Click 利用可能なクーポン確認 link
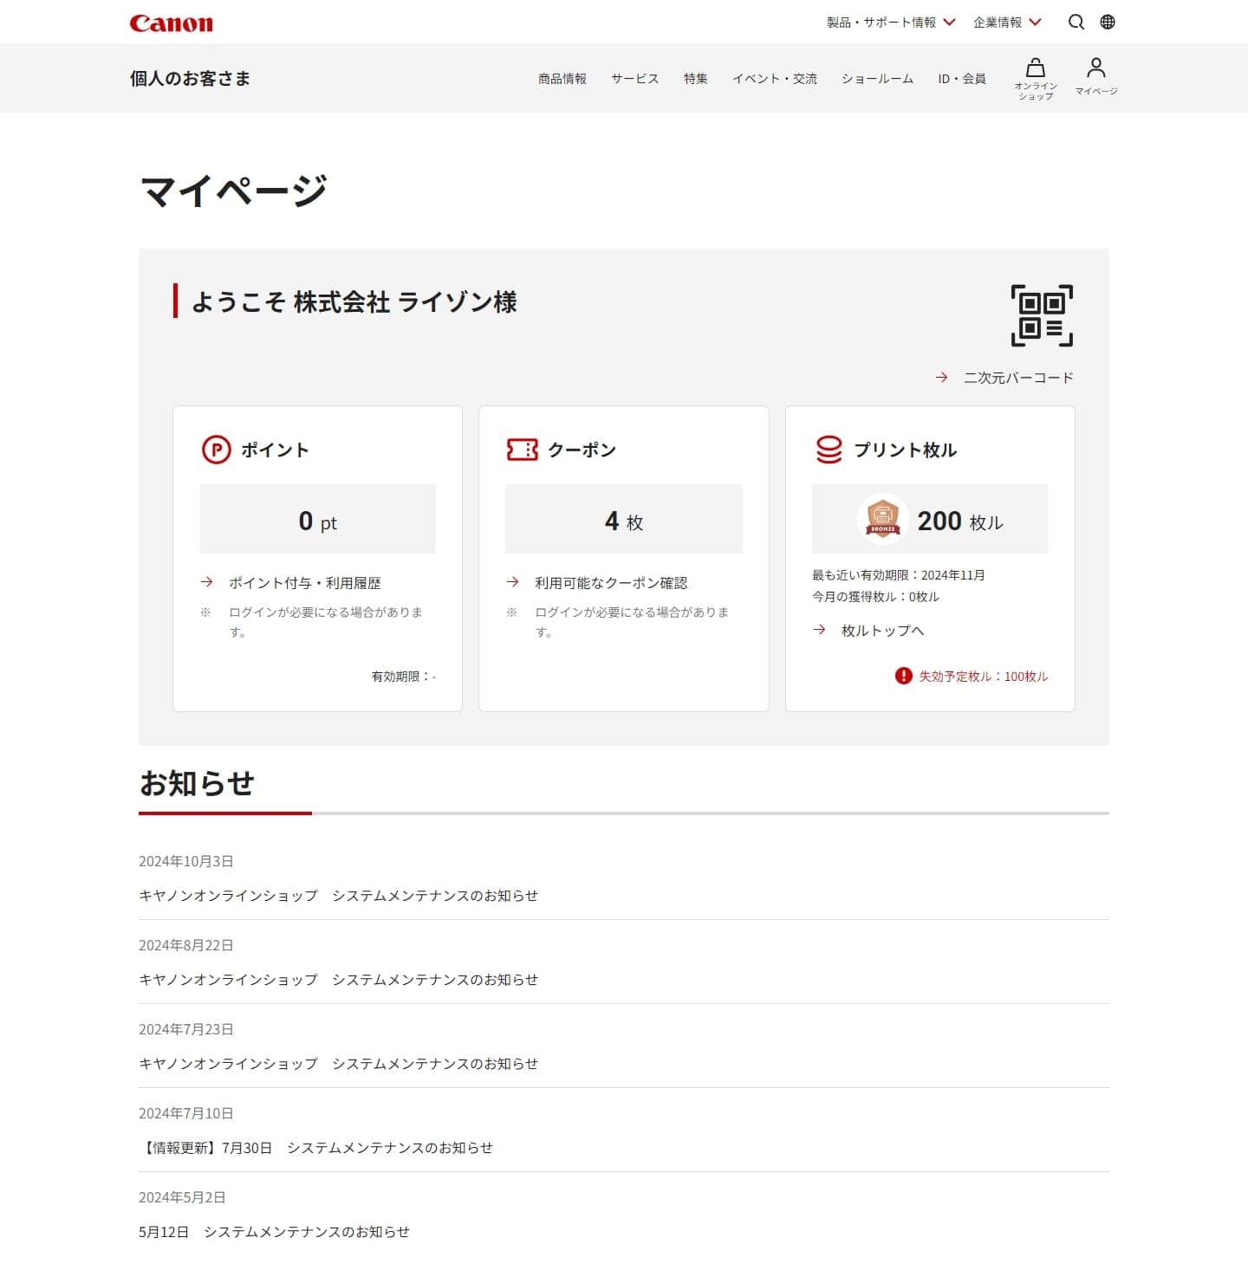1248x1270 pixels. [x=610, y=583]
